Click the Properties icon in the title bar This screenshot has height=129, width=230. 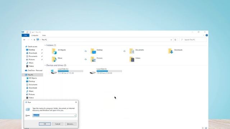(27, 32)
